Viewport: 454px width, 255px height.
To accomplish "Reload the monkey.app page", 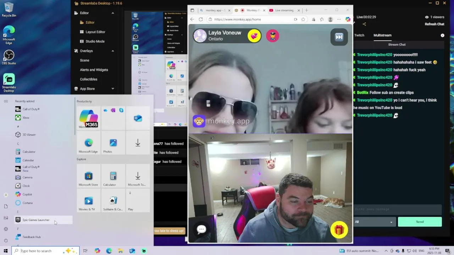I will click(201, 19).
